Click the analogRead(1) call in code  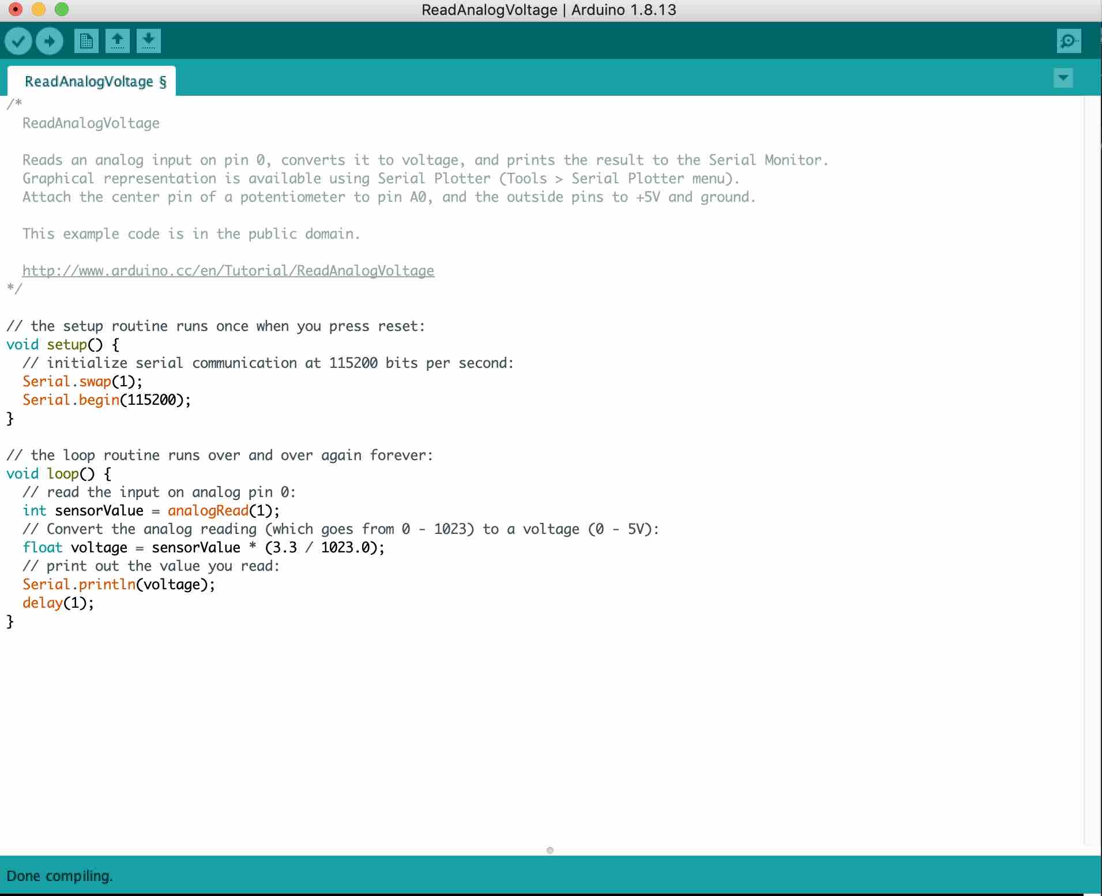pyautogui.click(x=220, y=510)
